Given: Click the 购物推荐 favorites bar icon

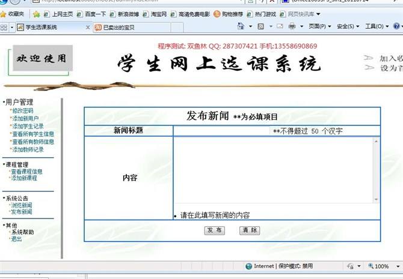Looking at the screenshot, I should point(217,14).
